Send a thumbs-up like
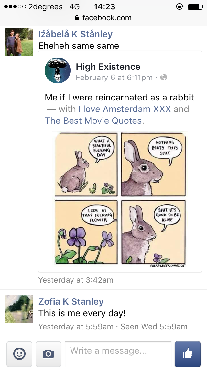The image size is (207, 367). pos(188,354)
